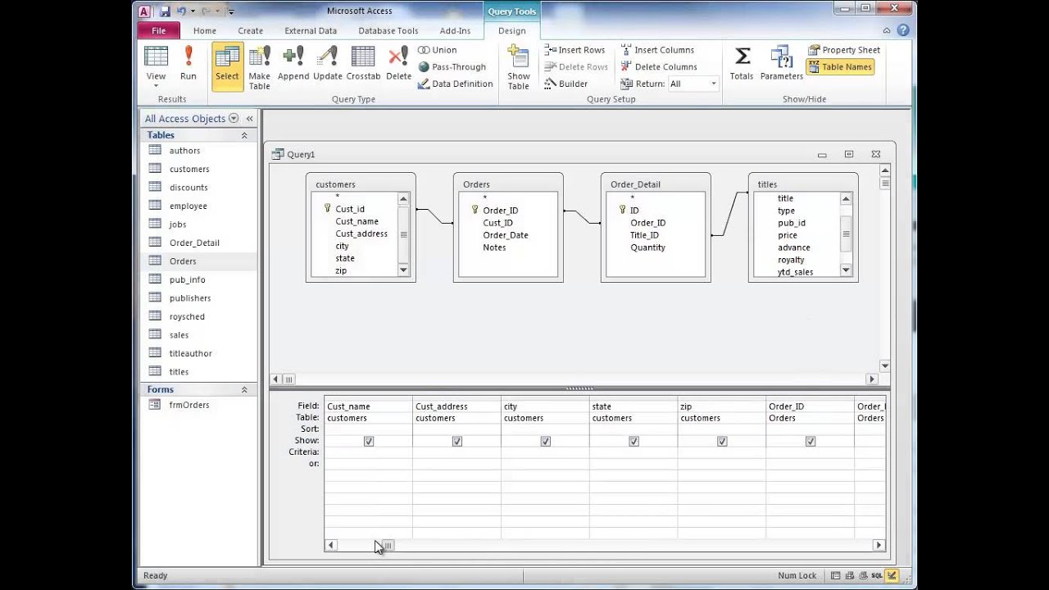Click customers table field list scroll down arrow

pos(403,270)
